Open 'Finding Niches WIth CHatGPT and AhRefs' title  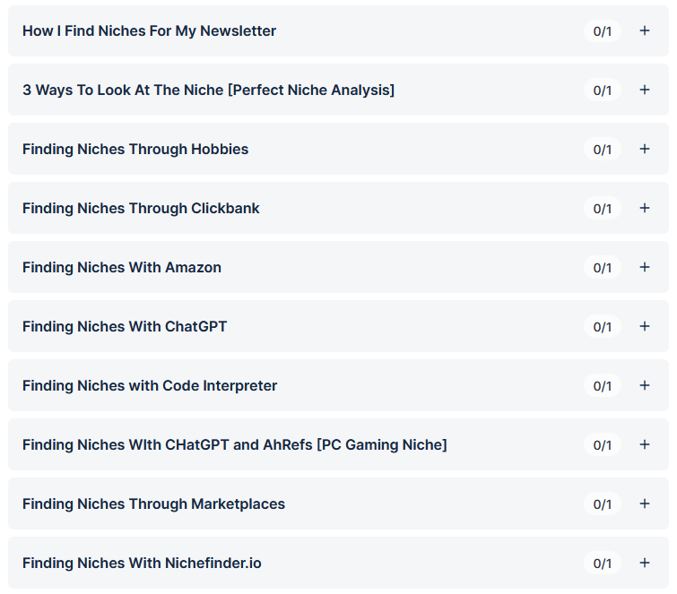(x=234, y=444)
